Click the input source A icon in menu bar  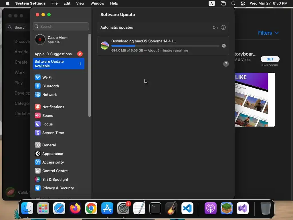(x=211, y=3)
